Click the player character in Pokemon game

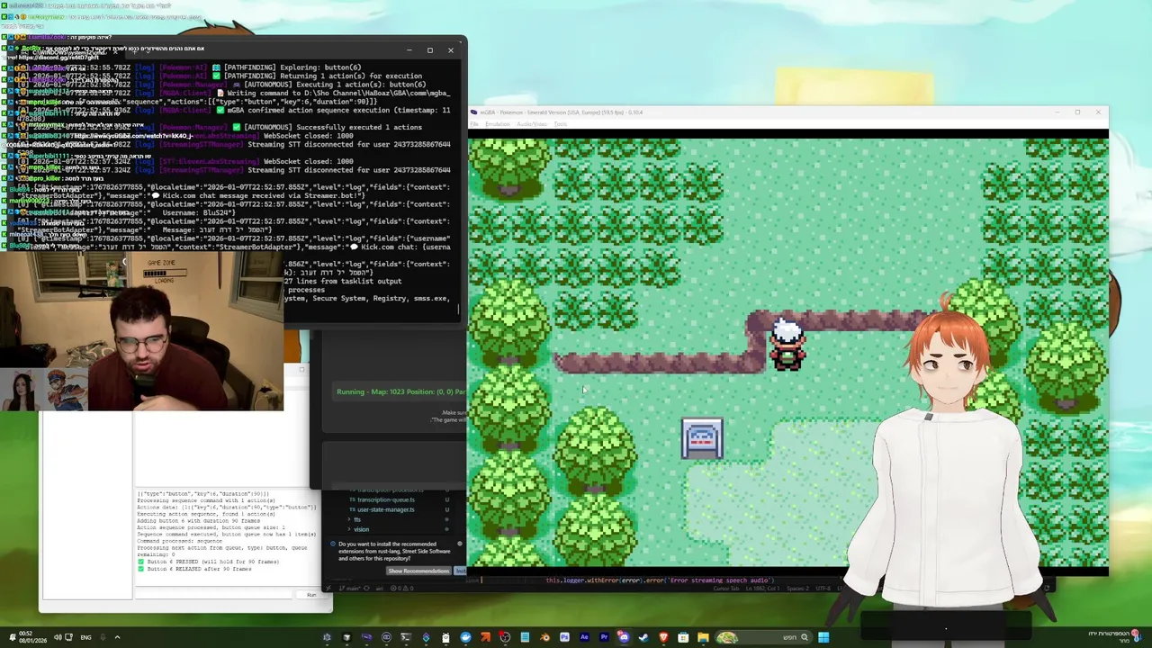pos(787,345)
